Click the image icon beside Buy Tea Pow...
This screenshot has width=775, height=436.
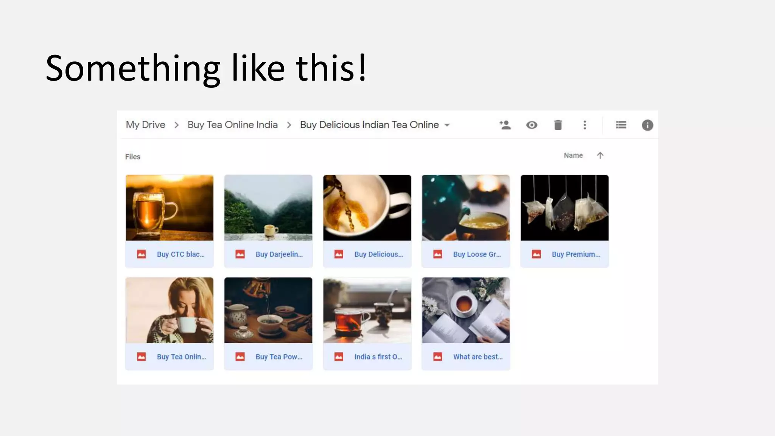pyautogui.click(x=240, y=357)
